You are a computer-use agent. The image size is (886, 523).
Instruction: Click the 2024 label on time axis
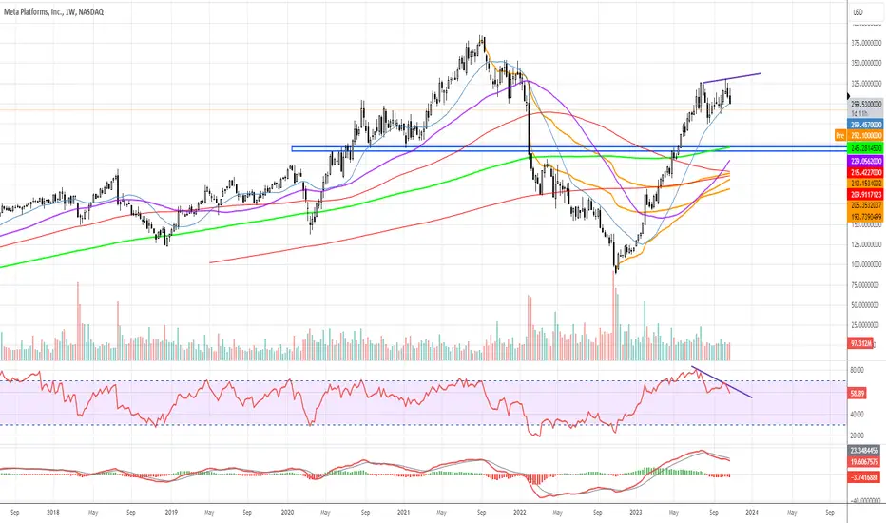click(752, 513)
